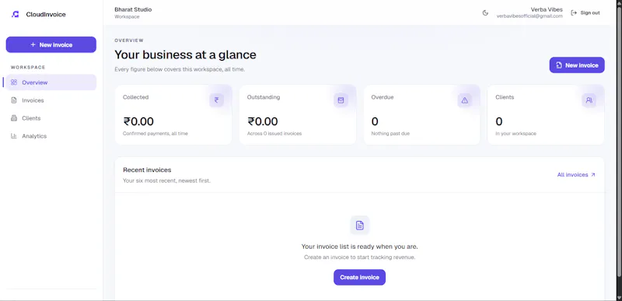Click the Bharat Studio workspace name
The height and width of the screenshot is (301, 622).
pyautogui.click(x=133, y=9)
